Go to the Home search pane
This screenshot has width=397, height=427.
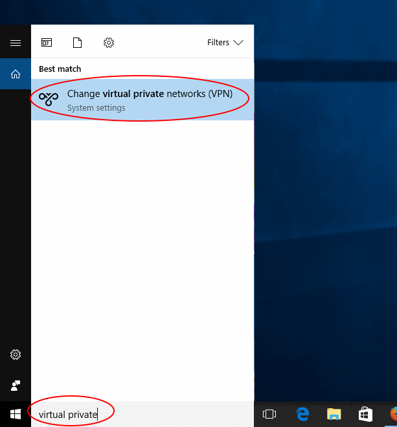click(x=16, y=74)
